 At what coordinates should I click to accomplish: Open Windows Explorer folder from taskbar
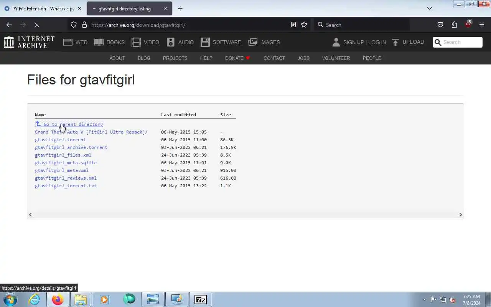click(81, 299)
